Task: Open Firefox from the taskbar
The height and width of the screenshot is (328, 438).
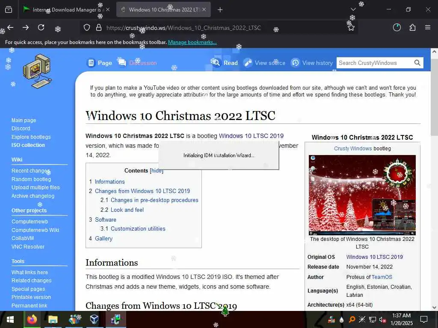Action: [x=32, y=319]
